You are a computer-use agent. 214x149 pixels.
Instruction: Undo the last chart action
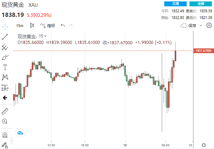(63, 25)
